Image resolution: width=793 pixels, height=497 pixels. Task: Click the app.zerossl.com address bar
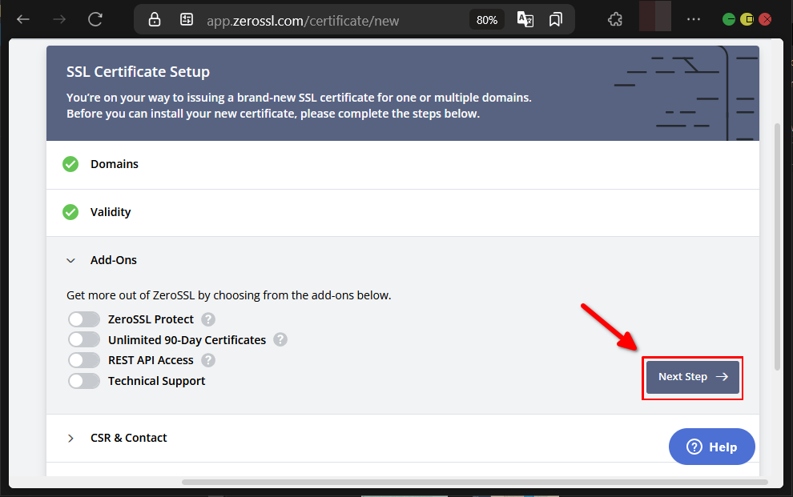pos(303,21)
